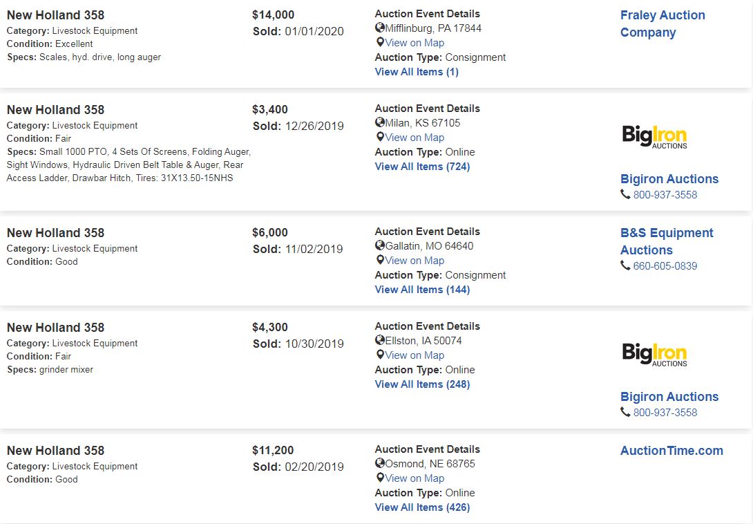Click the BigIron Auctions logo in Milan listing
The image size is (753, 524).
654,136
